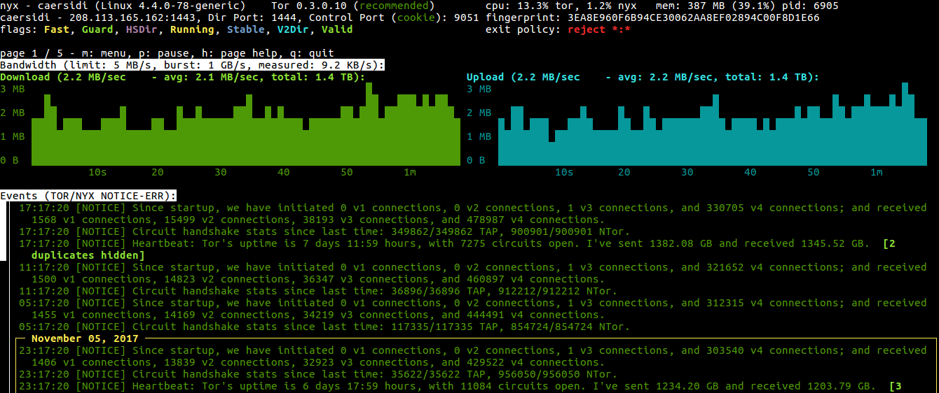Click the 'Events (TOR/NYX NOTICE-ERR)' header

tap(88, 196)
